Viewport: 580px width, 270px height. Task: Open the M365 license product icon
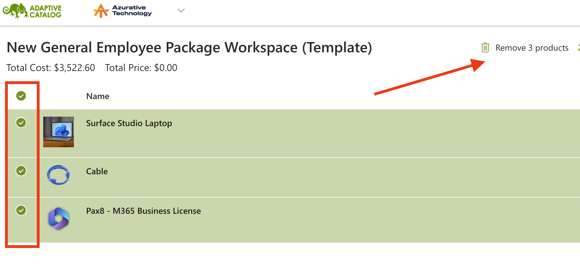[x=59, y=219]
